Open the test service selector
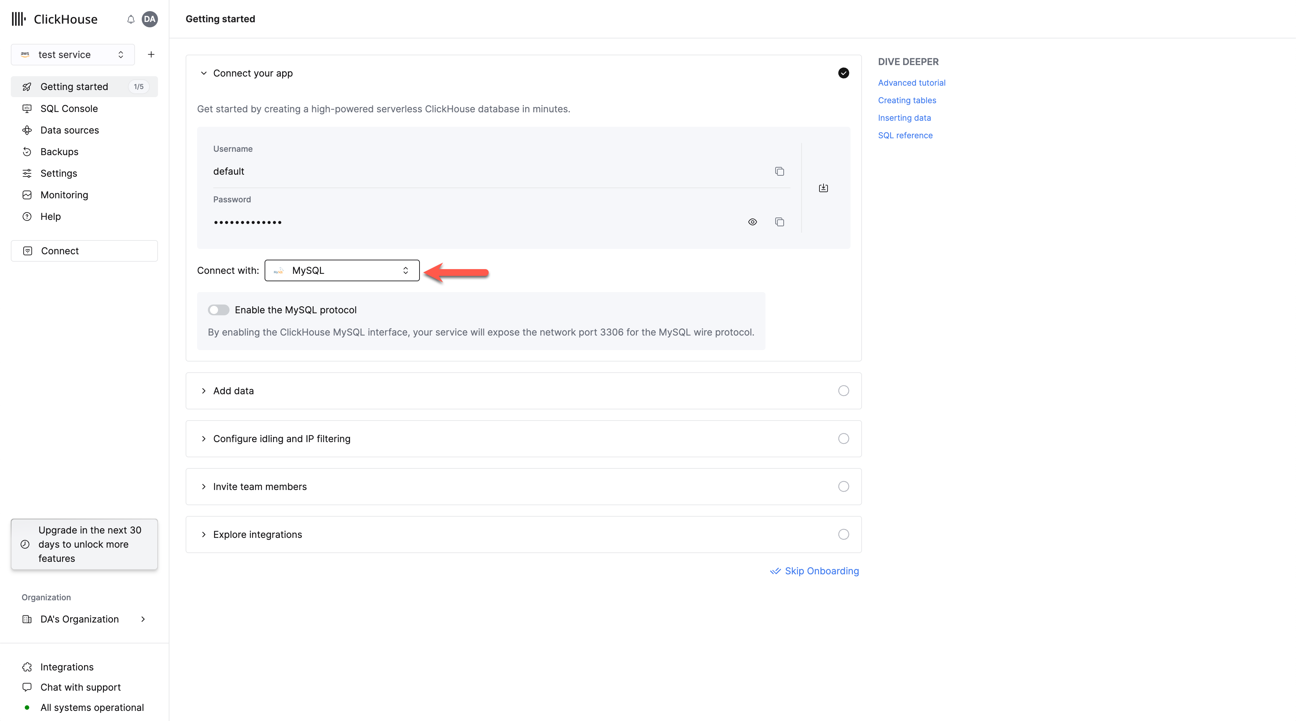This screenshot has width=1296, height=721. coord(73,54)
